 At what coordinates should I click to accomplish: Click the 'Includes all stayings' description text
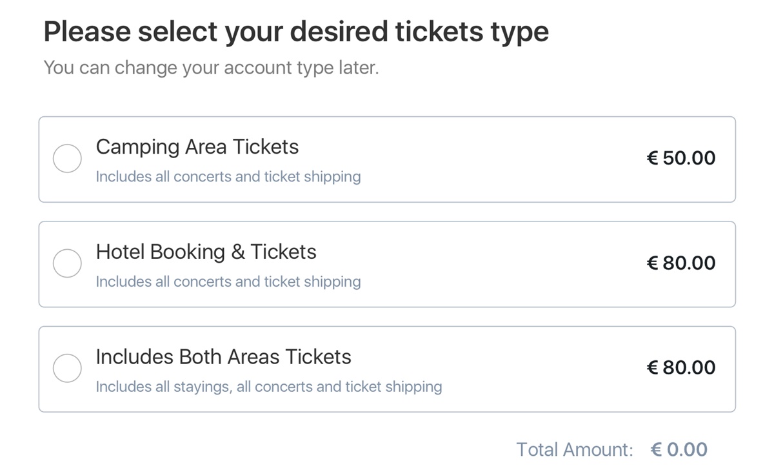[x=269, y=387]
